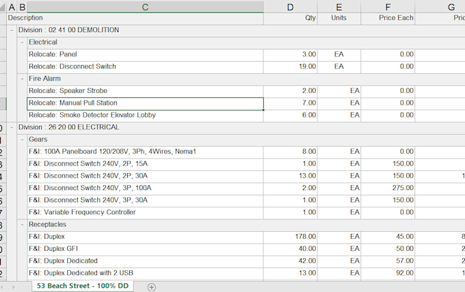Collapse Division 26 20 00 ELECTRICAL group

coord(12,127)
